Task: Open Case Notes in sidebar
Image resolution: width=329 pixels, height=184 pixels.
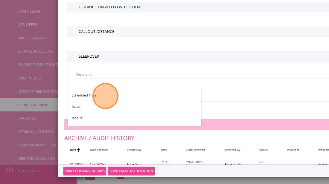Action: pyautogui.click(x=29, y=78)
